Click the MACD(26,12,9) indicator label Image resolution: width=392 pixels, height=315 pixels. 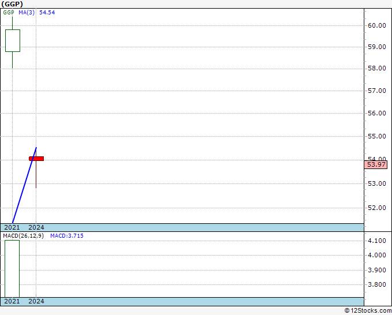coord(23,236)
